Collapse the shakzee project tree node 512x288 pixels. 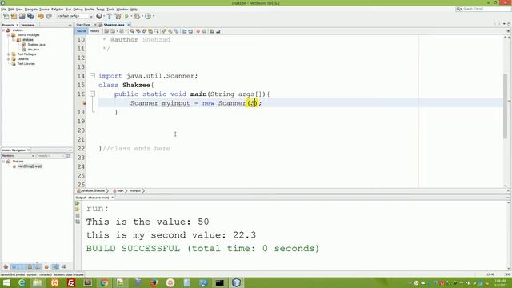[x=3, y=30]
